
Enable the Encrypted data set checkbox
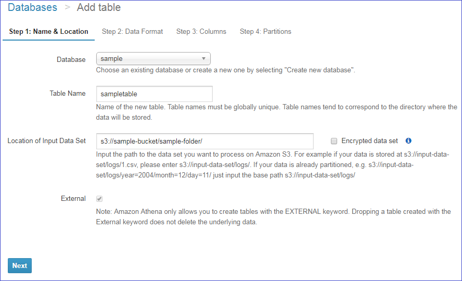click(334, 141)
